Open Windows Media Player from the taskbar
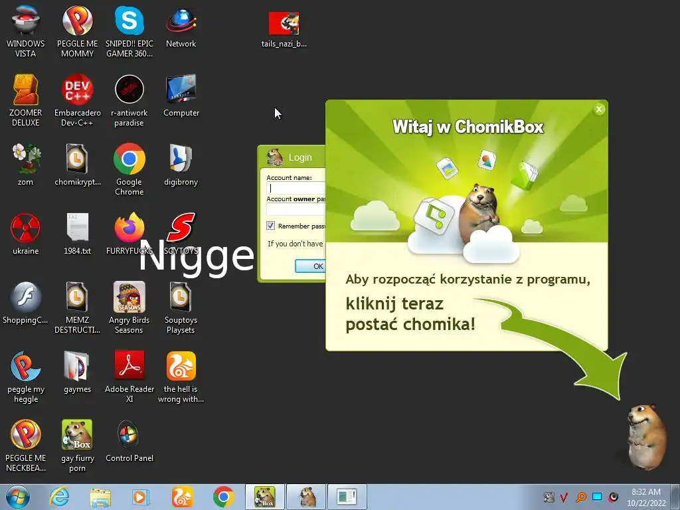Viewport: 680px width, 510px height. tap(141, 497)
